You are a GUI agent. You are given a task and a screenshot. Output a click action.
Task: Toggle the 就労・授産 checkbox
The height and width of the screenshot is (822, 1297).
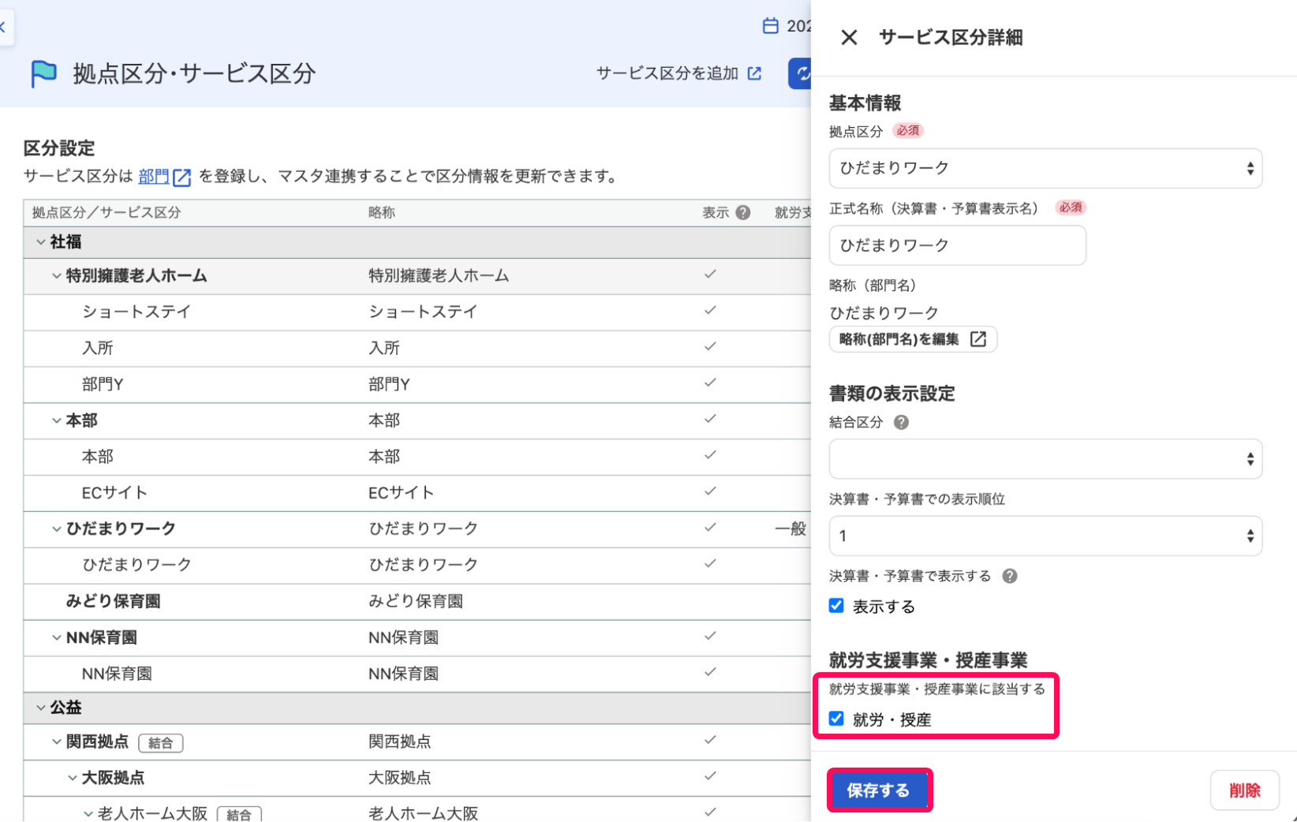click(x=836, y=719)
